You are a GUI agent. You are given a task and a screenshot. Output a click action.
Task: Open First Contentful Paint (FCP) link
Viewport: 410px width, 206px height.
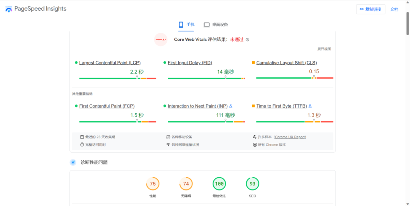point(107,106)
